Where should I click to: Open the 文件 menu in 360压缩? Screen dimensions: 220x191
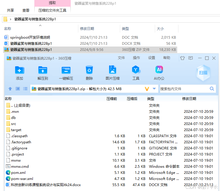point(121,58)
